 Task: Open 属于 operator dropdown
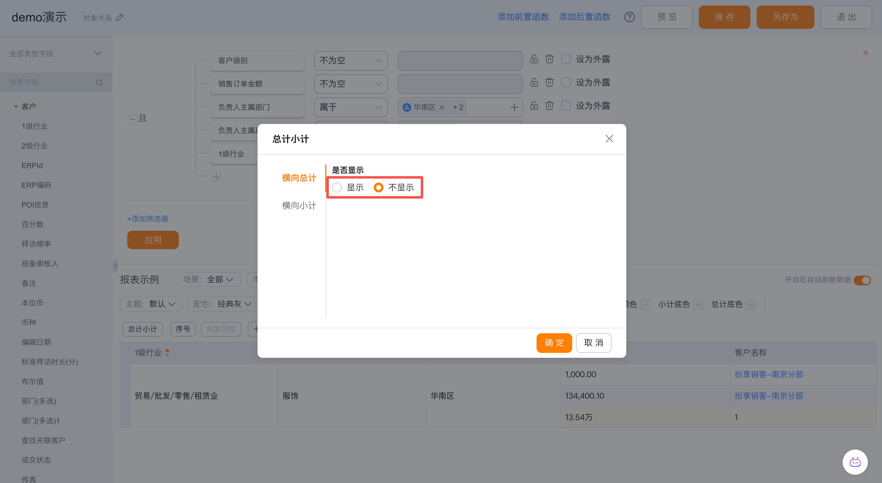[x=350, y=107]
